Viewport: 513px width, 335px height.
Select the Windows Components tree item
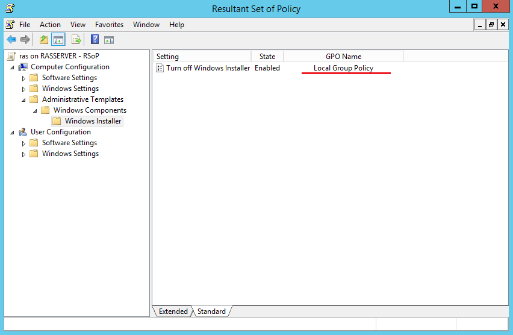(90, 110)
